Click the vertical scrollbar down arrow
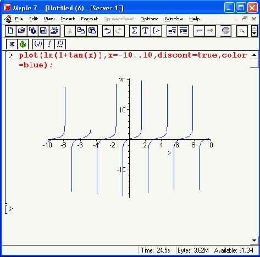Image resolution: width=260 pixels, height=257 pixels. point(254,241)
